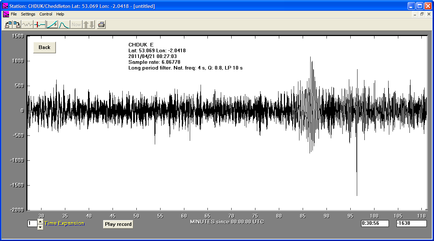Click the save data file toolbar icon
Image resolution: width=434 pixels, height=241 pixels.
tap(17, 24)
